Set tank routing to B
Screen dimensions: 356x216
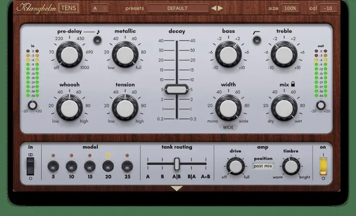[162, 177]
